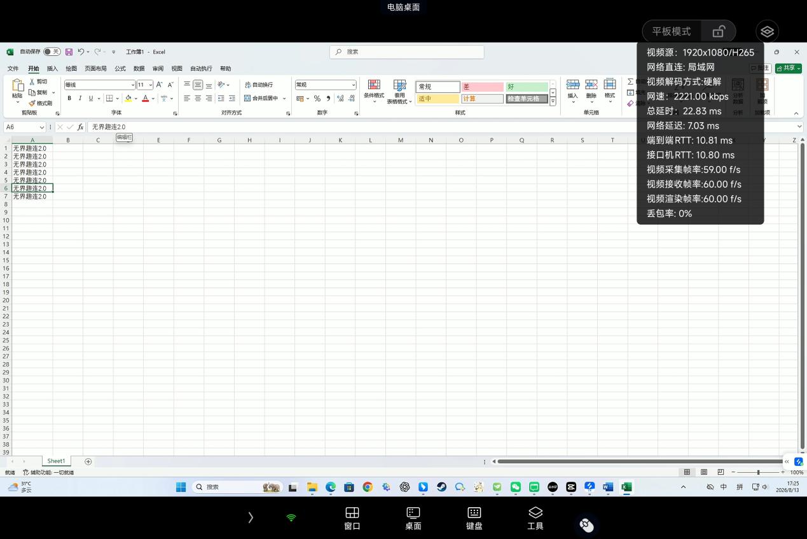Click the 键盘 button in bottom bar
This screenshot has height=539, width=807.
(x=474, y=519)
